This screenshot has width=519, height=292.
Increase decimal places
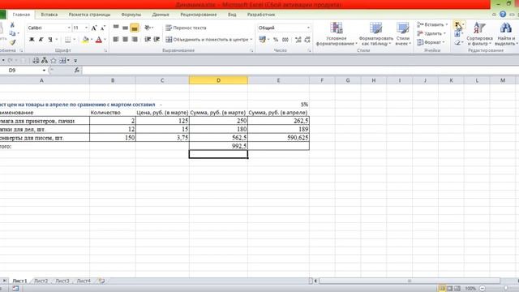[298, 40]
